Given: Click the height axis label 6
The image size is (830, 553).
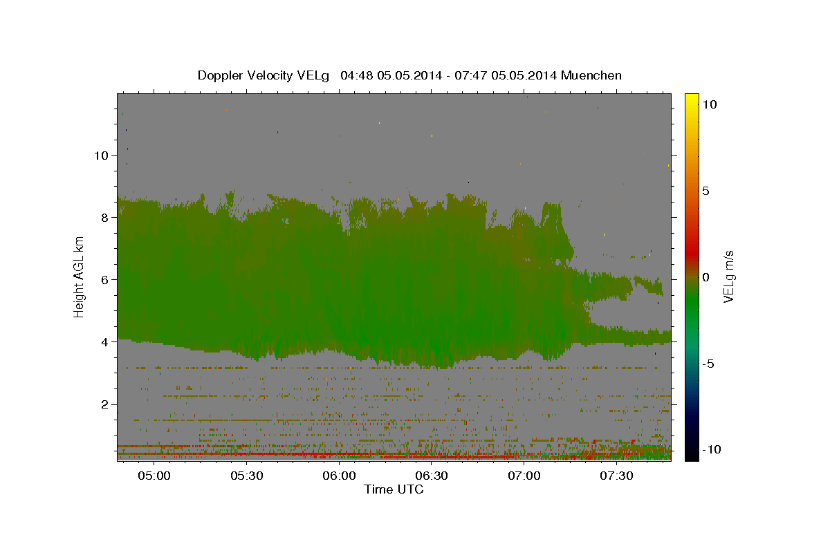Looking at the screenshot, I should [x=104, y=279].
